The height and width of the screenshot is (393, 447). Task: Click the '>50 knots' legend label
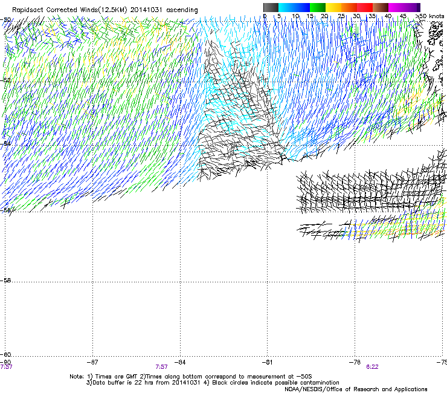pyautogui.click(x=429, y=16)
